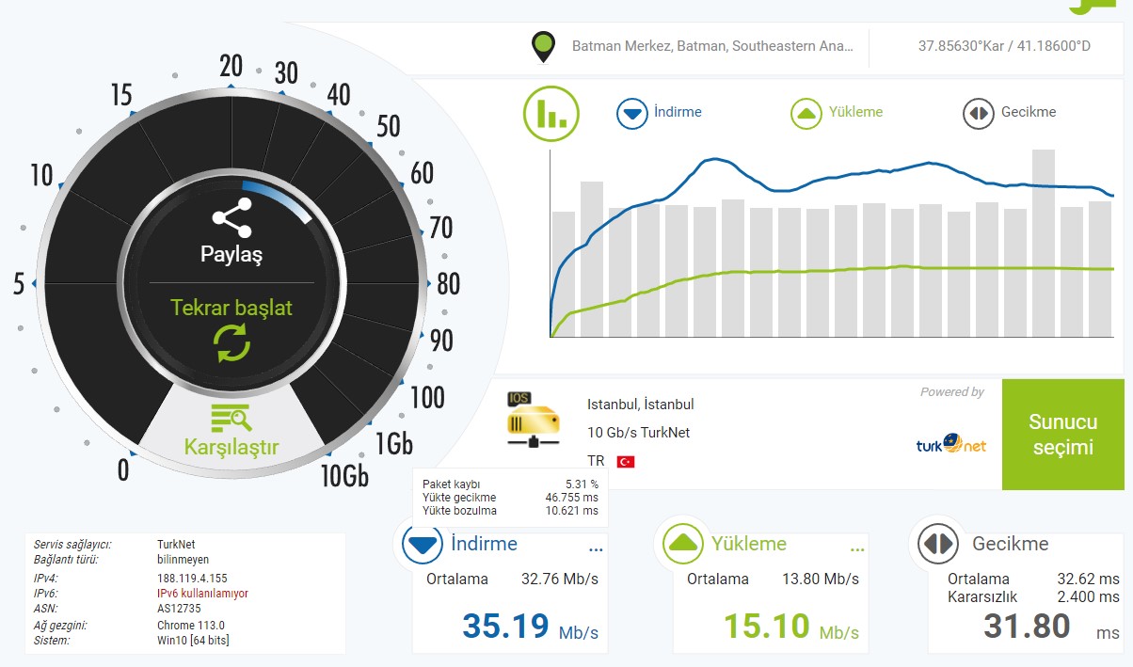This screenshot has width=1133, height=667.
Task: Click the Powered by text
Action: tap(951, 392)
